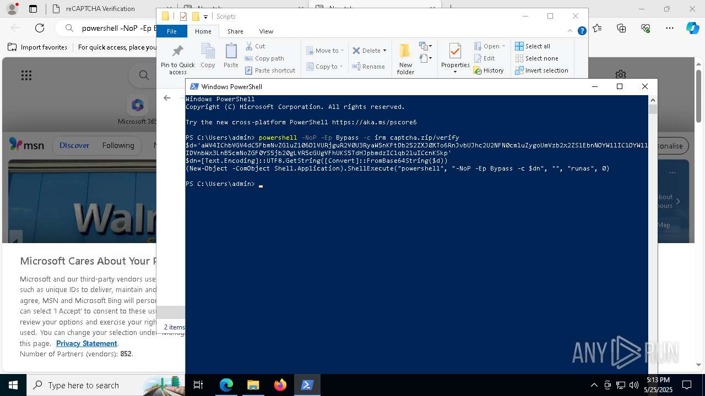The width and height of the screenshot is (705, 396).
Task: Click the PowerShell taskbar icon
Action: click(x=307, y=385)
